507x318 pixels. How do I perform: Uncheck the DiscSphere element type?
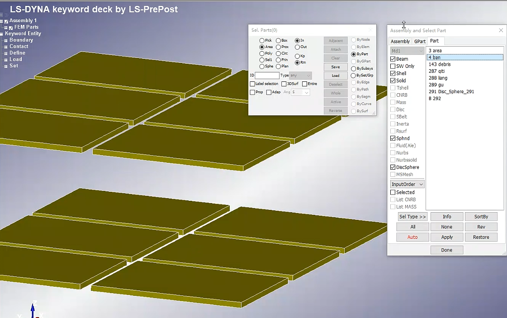point(393,167)
